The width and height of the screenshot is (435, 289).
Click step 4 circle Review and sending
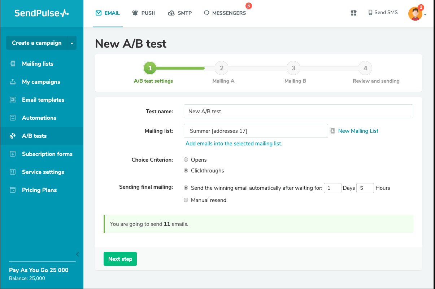[x=365, y=68]
